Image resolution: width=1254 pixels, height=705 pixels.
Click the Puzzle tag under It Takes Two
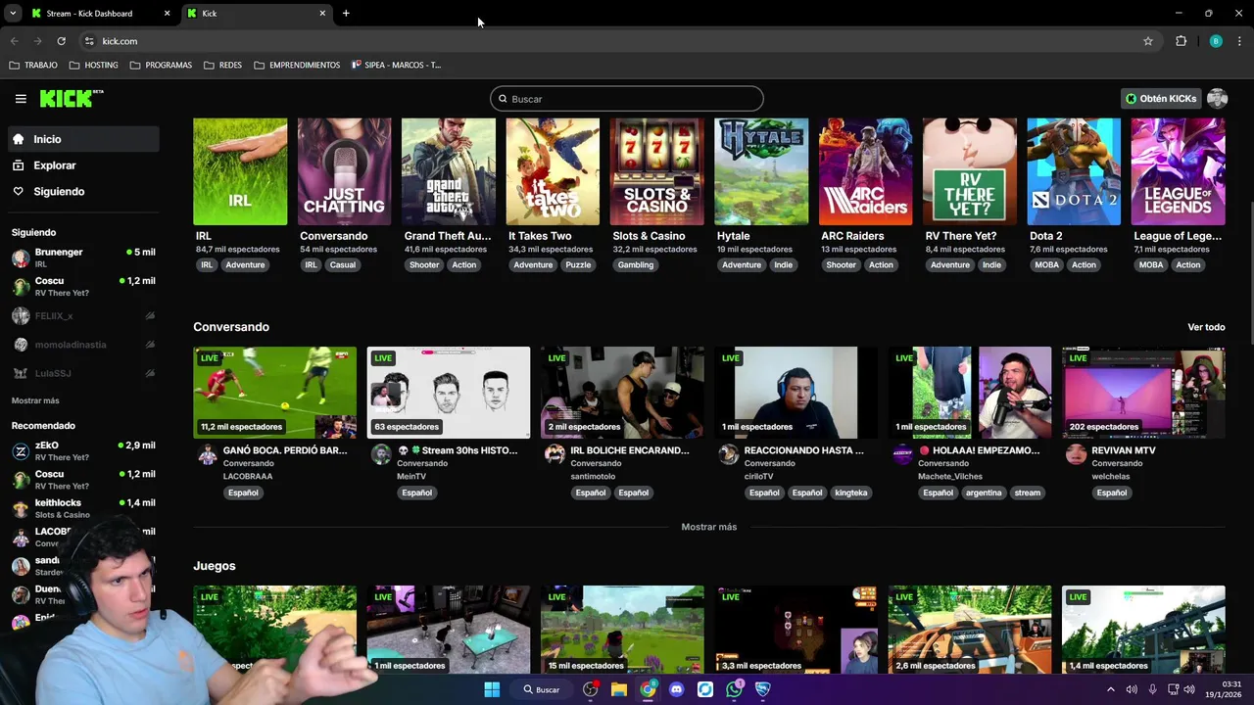pyautogui.click(x=578, y=264)
